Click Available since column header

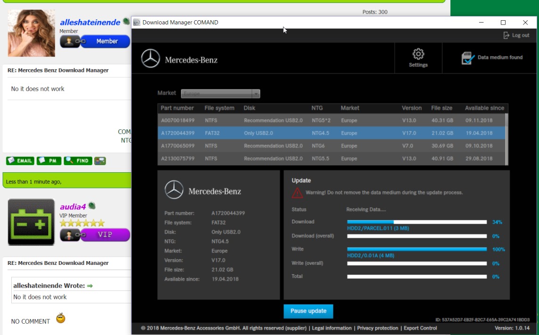pyautogui.click(x=484, y=108)
